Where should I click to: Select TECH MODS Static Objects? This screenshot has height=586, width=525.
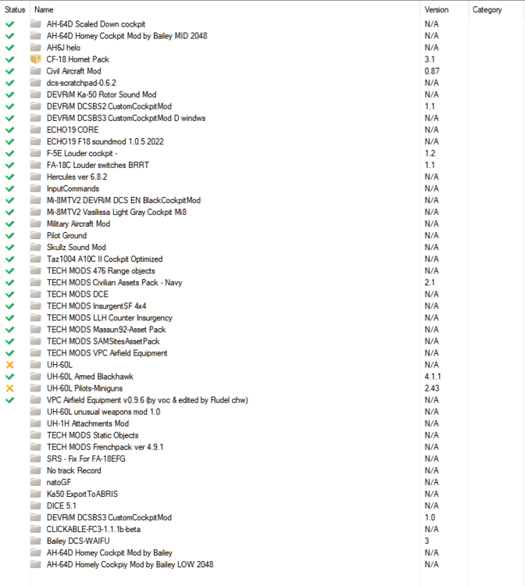92,435
